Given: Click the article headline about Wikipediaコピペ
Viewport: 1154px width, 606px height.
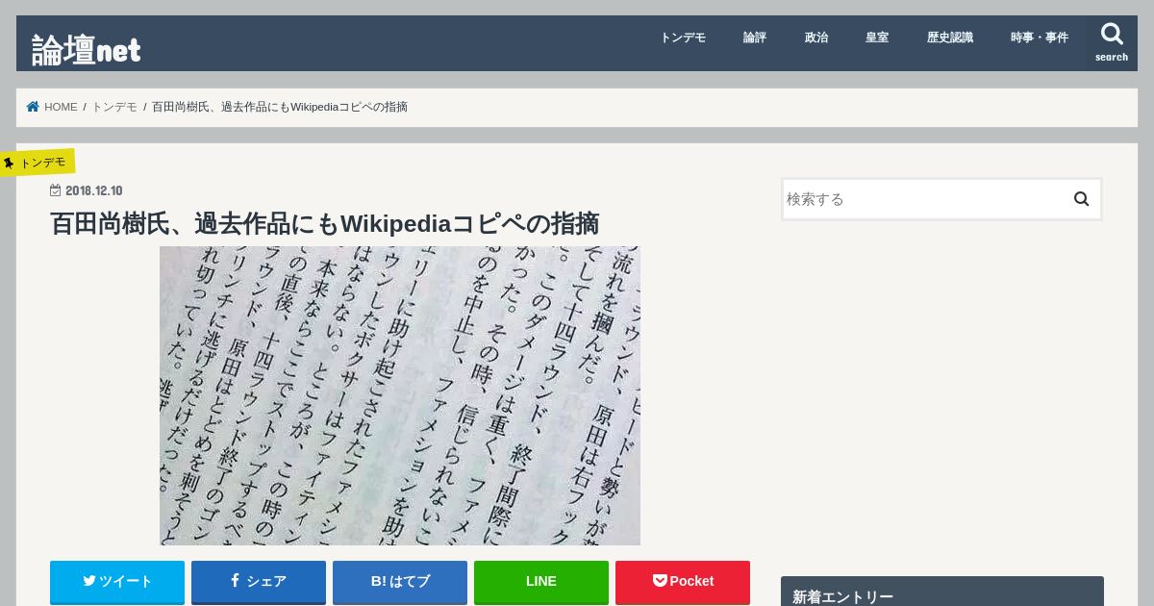Looking at the screenshot, I should point(324,224).
